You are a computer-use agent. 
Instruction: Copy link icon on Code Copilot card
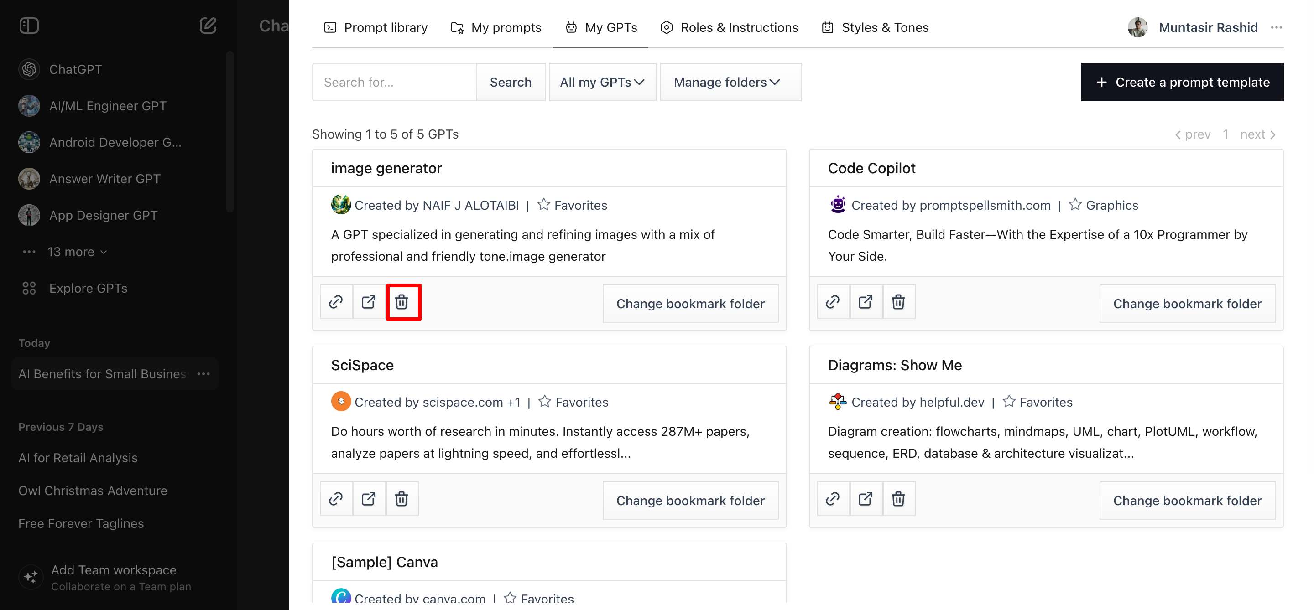(833, 302)
